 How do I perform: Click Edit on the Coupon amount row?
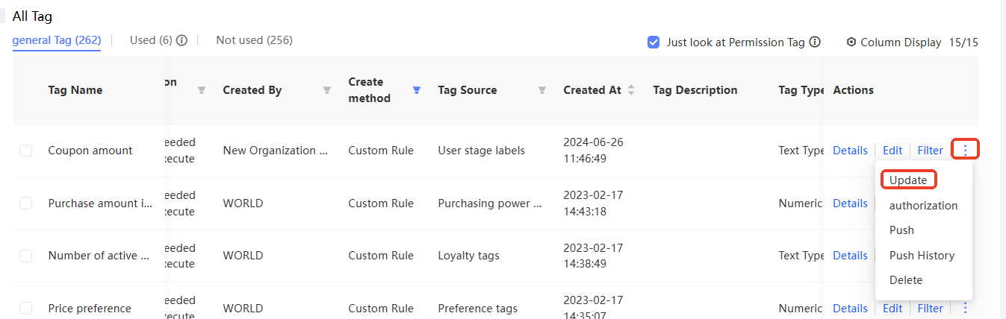click(x=892, y=151)
